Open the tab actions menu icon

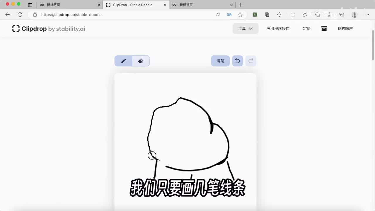click(30, 5)
